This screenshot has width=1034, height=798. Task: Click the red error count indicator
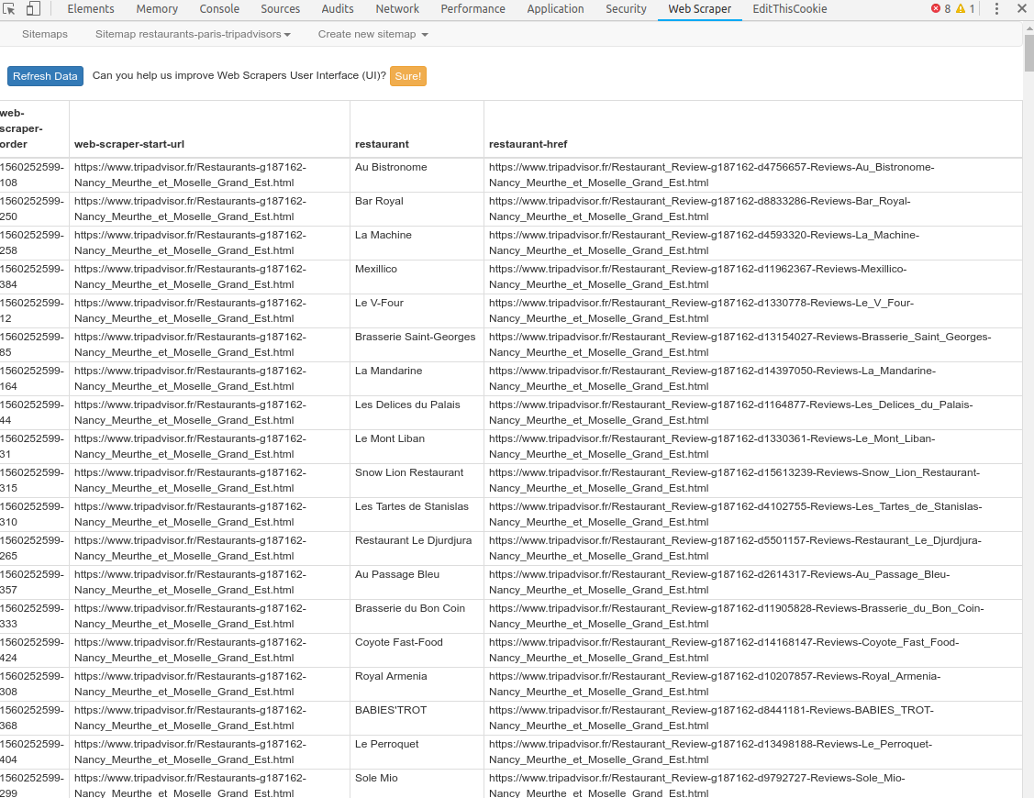coord(940,9)
